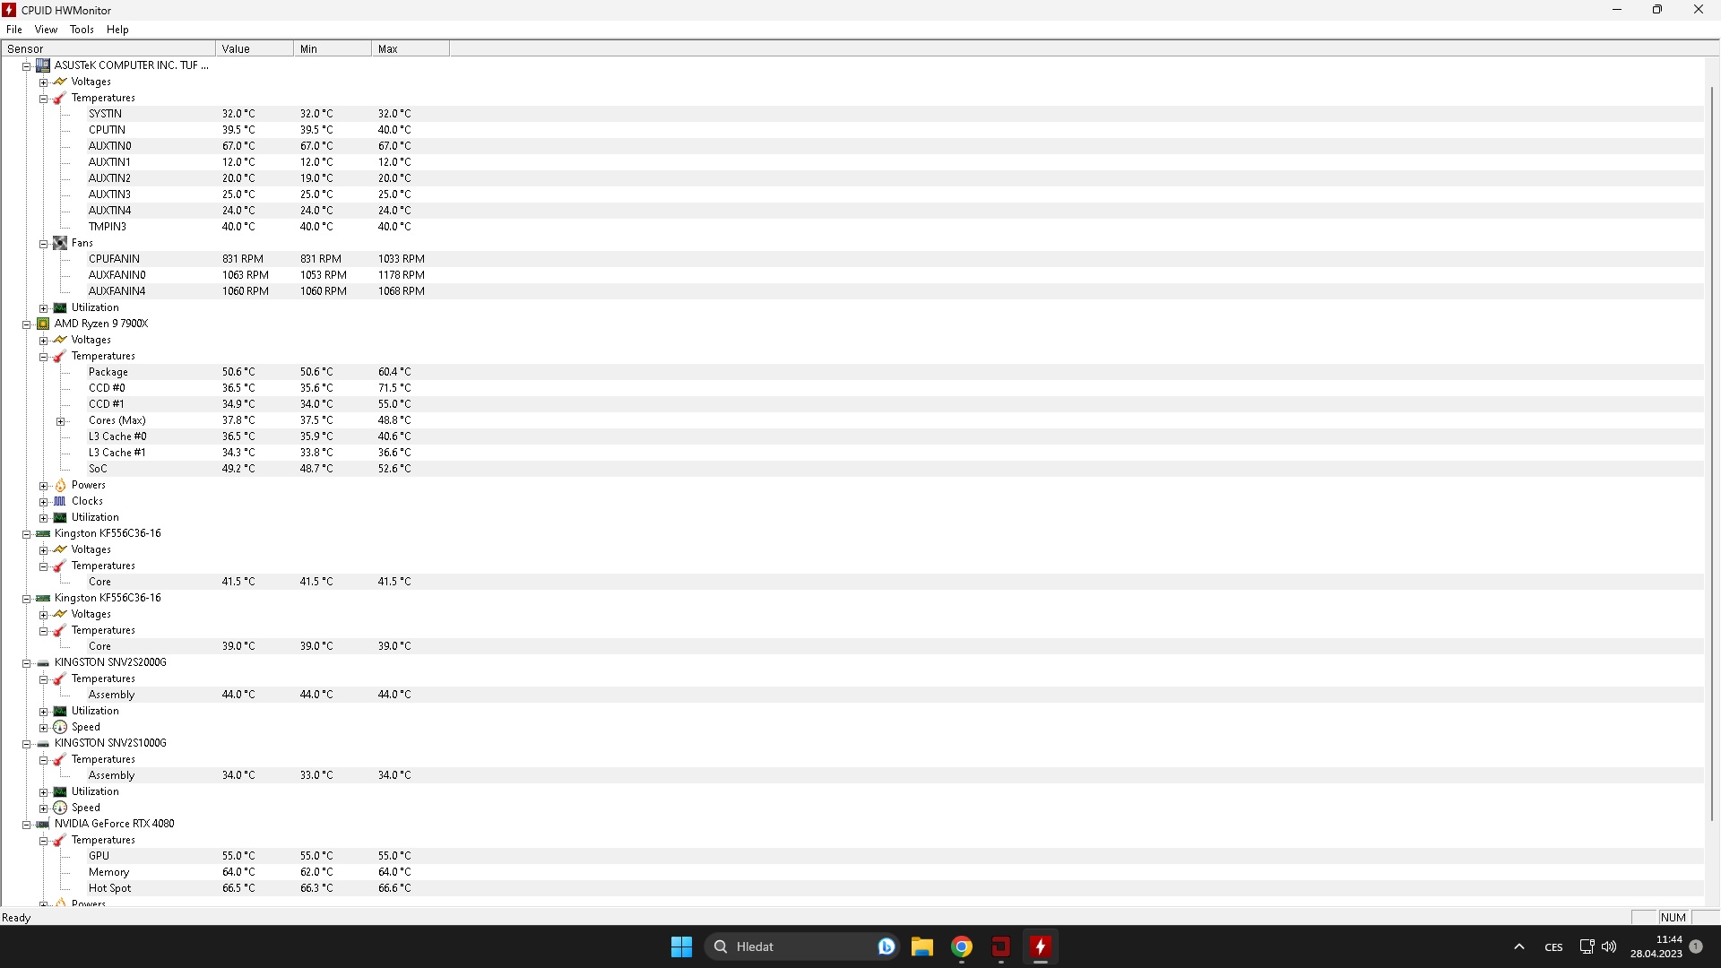The width and height of the screenshot is (1721, 968).
Task: Click the AMD Ryzen 9 7900X processor icon
Action: [x=43, y=324]
